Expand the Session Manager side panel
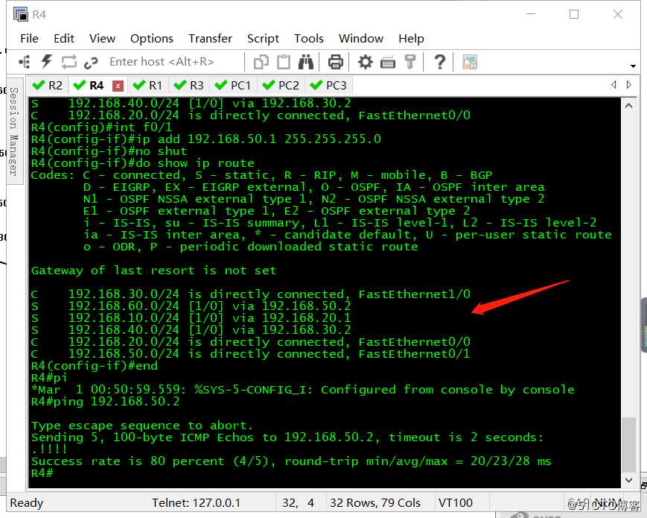This screenshot has width=647, height=518. pyautogui.click(x=14, y=131)
